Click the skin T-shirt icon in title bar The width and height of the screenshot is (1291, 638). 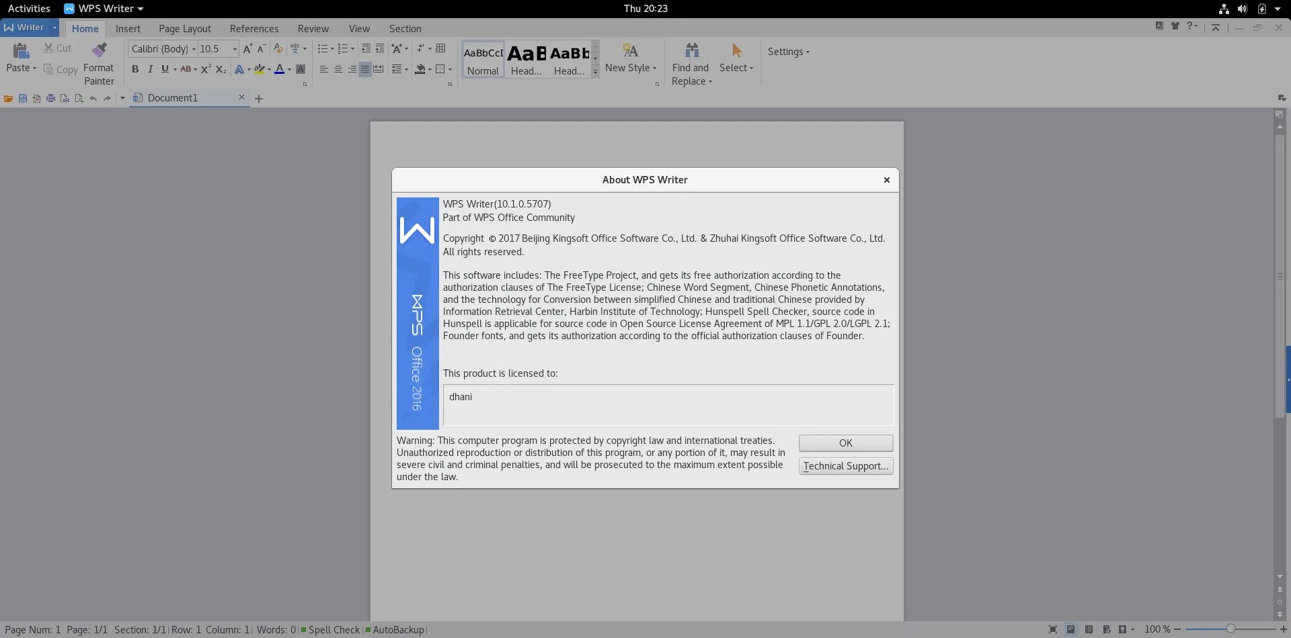click(1175, 26)
